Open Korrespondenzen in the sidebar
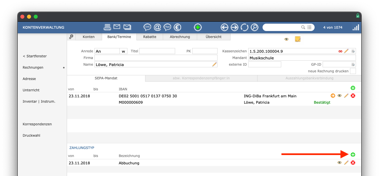This screenshot has height=176, width=380. (37, 124)
